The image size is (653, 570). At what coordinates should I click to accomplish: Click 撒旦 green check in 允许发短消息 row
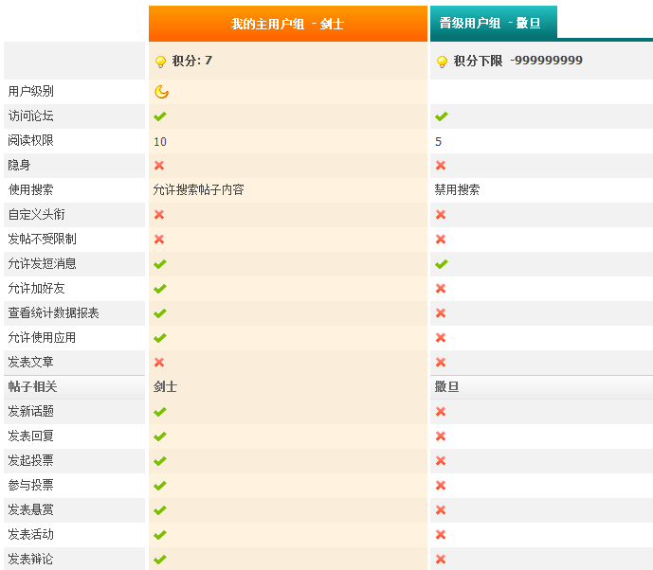point(442,264)
